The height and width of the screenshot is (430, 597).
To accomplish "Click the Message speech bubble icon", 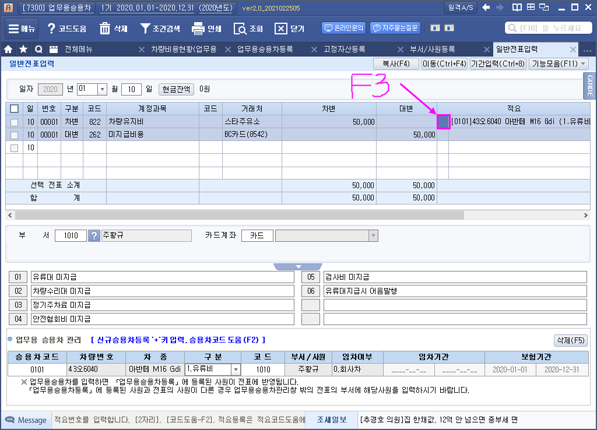I will [9, 420].
